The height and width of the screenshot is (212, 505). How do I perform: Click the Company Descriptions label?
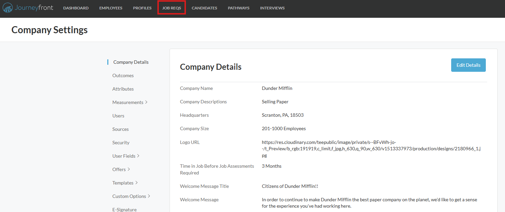click(x=203, y=102)
